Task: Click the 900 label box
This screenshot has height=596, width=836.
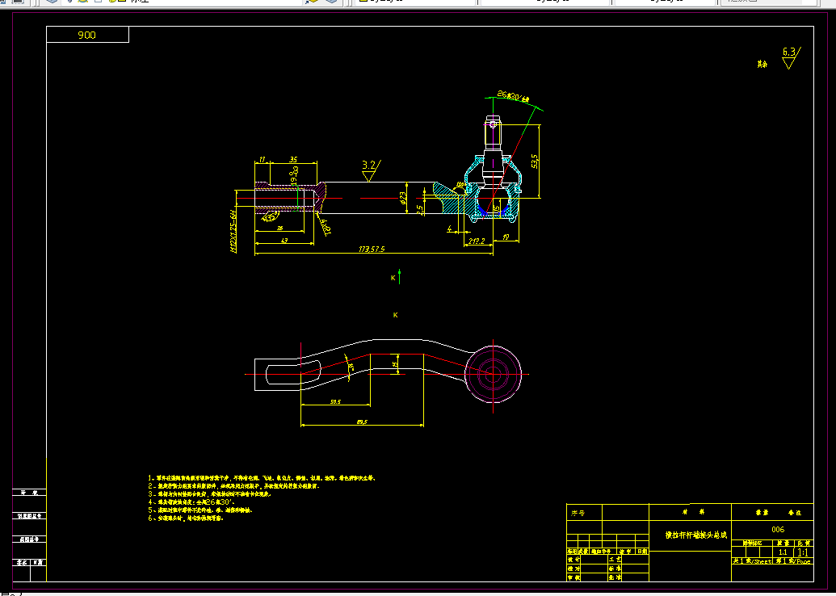Action: tap(87, 35)
